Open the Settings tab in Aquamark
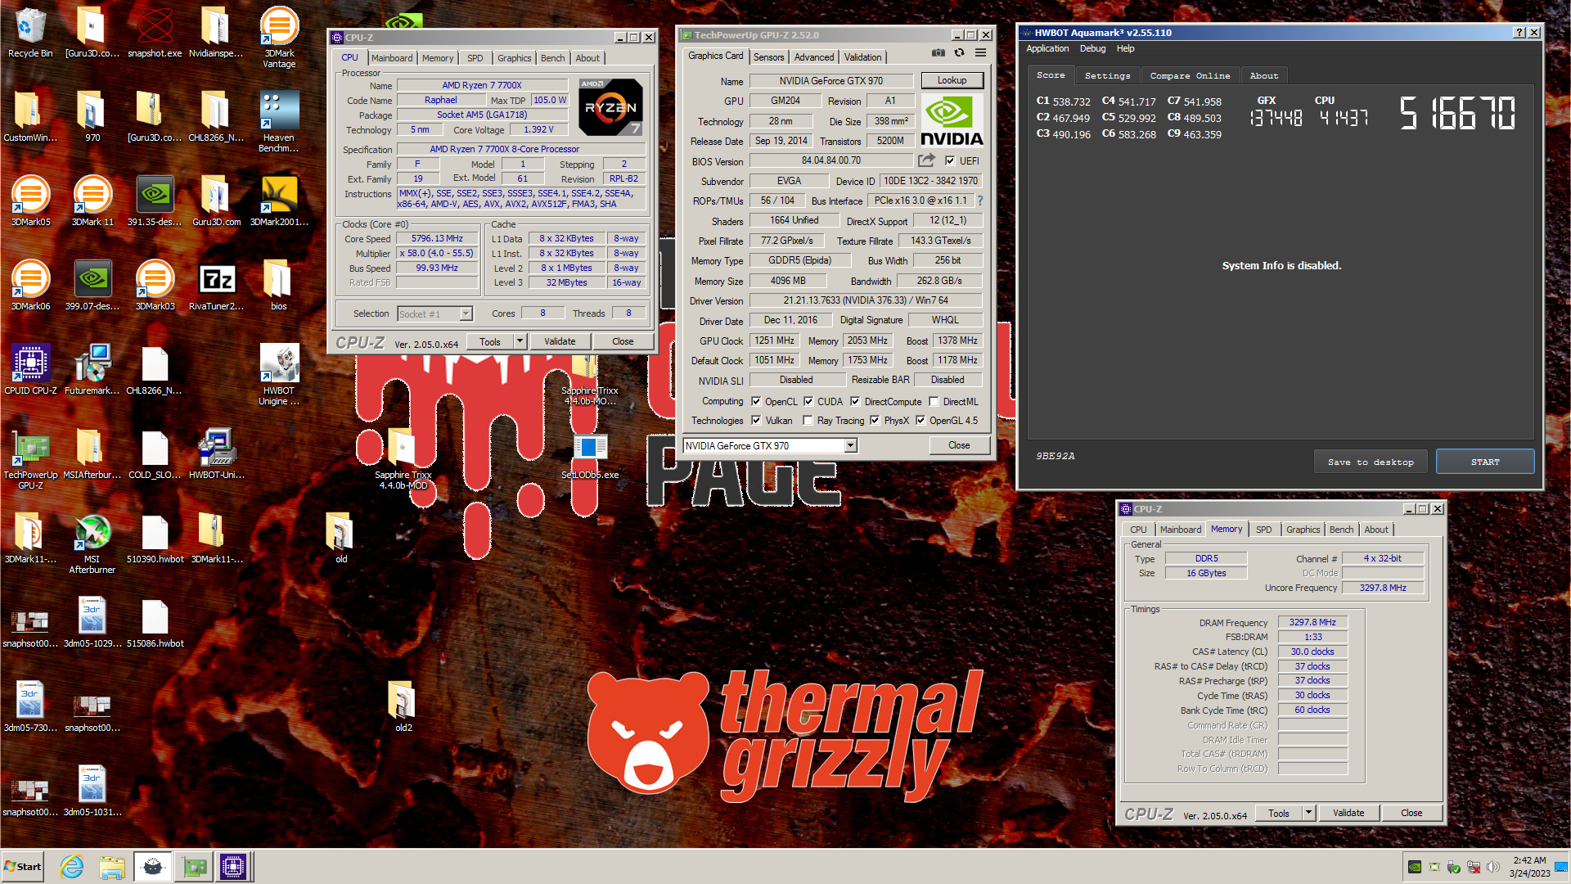The height and width of the screenshot is (884, 1571). tap(1107, 75)
